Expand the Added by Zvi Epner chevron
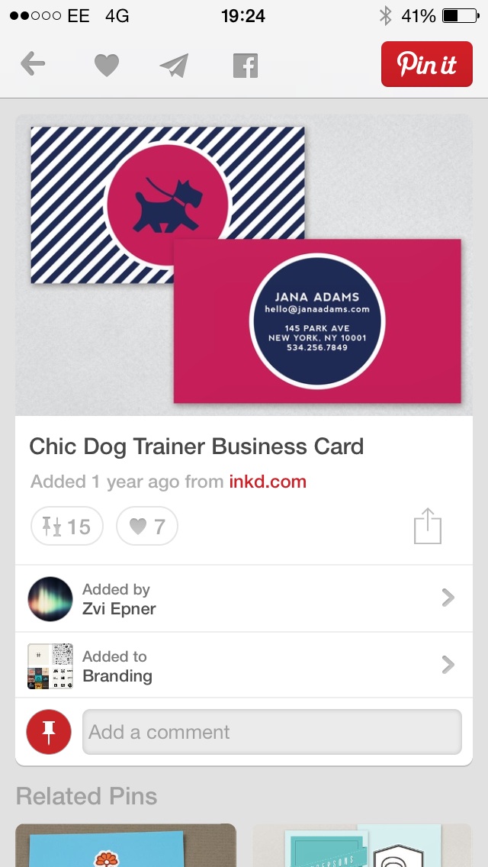 click(448, 598)
